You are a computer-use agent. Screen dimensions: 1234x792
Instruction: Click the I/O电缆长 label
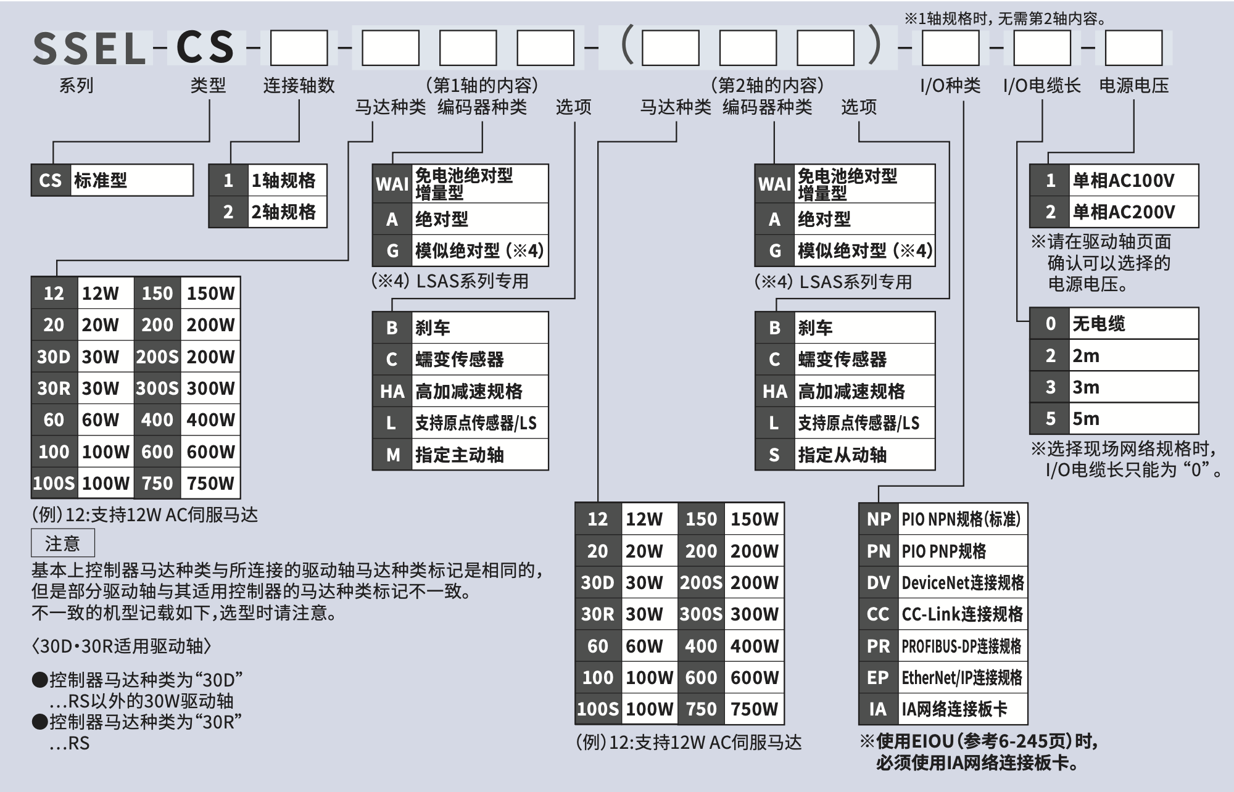pos(1042,85)
